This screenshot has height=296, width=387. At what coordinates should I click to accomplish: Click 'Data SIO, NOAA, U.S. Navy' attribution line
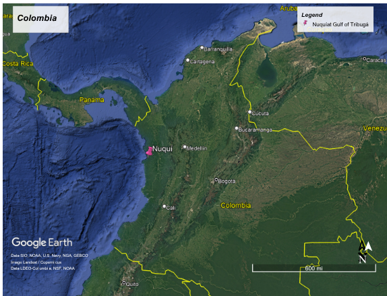[49, 256]
